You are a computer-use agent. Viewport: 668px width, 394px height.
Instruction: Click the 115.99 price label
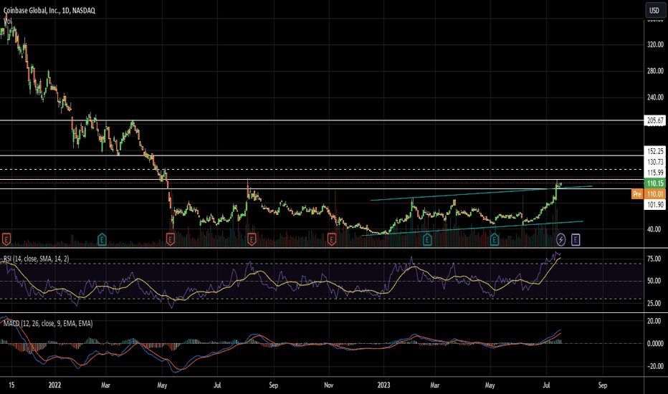655,173
